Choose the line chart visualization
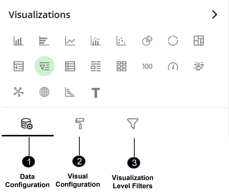This screenshot has width=229, height=194. [70, 41]
